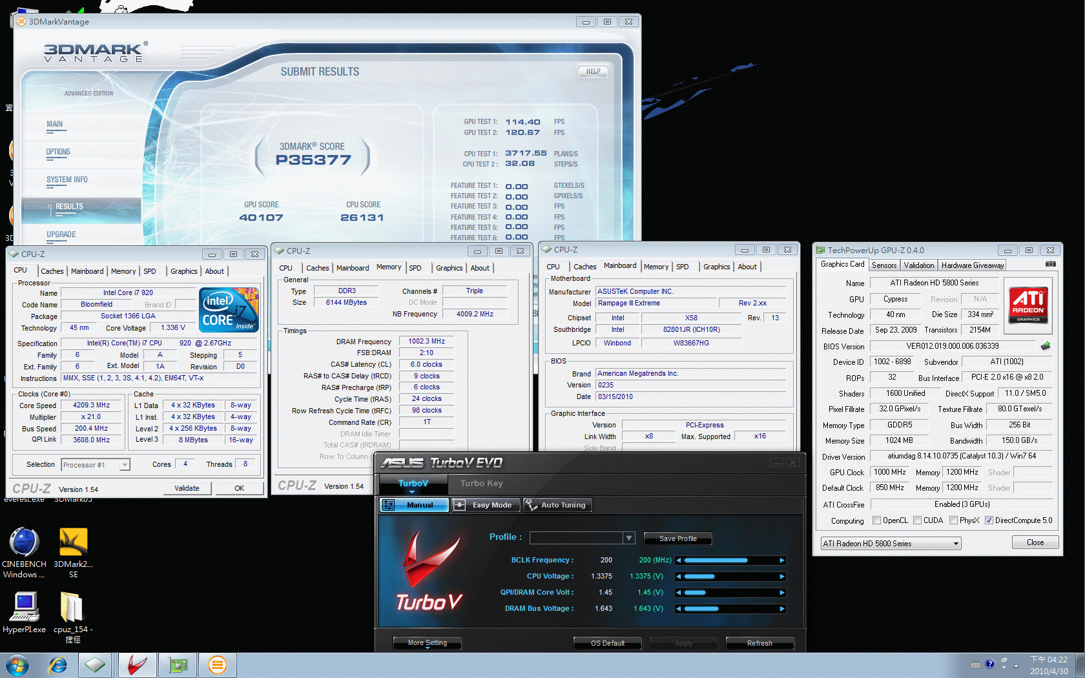Click OK button in CPU-Z
Viewport: 1085px width, 678px height.
[240, 488]
